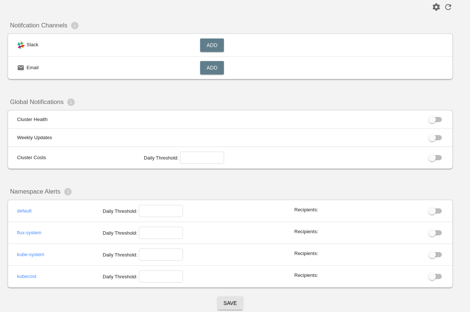Show info for Notification Channels
The width and height of the screenshot is (470, 312).
pos(75,26)
